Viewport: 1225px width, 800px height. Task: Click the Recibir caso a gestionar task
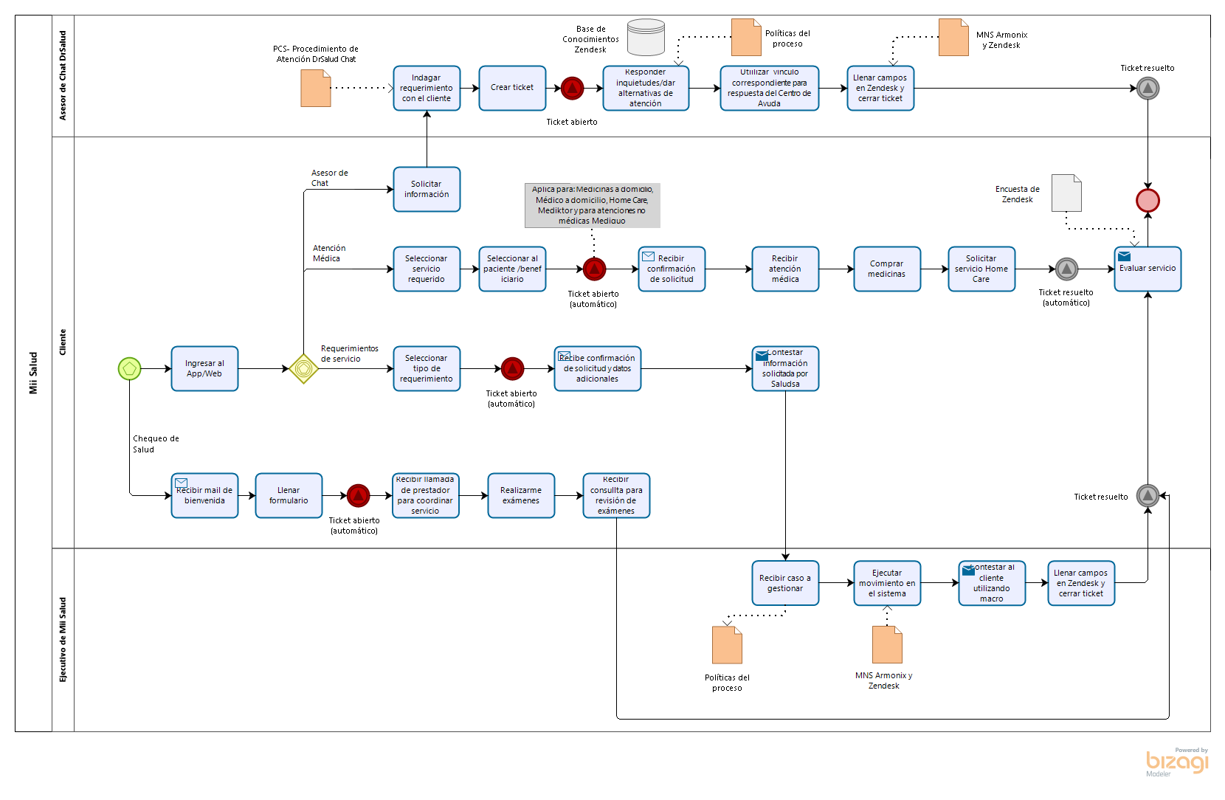pos(785,583)
